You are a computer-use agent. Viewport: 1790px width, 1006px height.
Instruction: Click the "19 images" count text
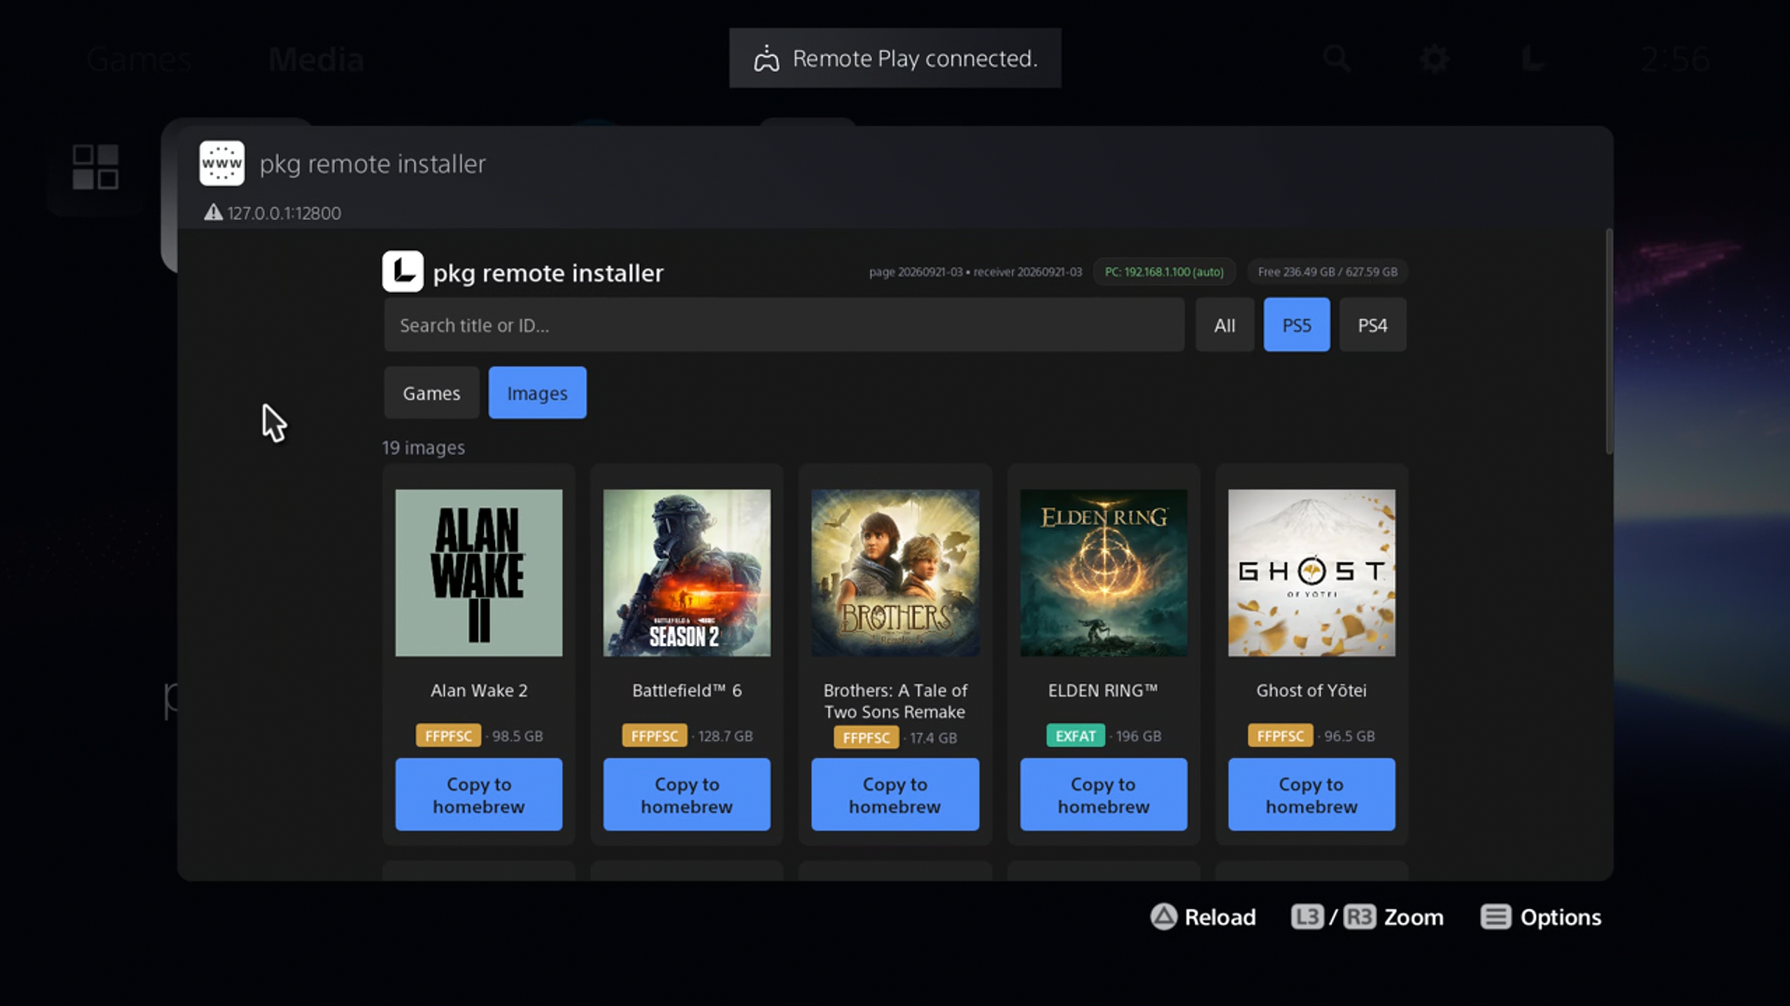(423, 448)
